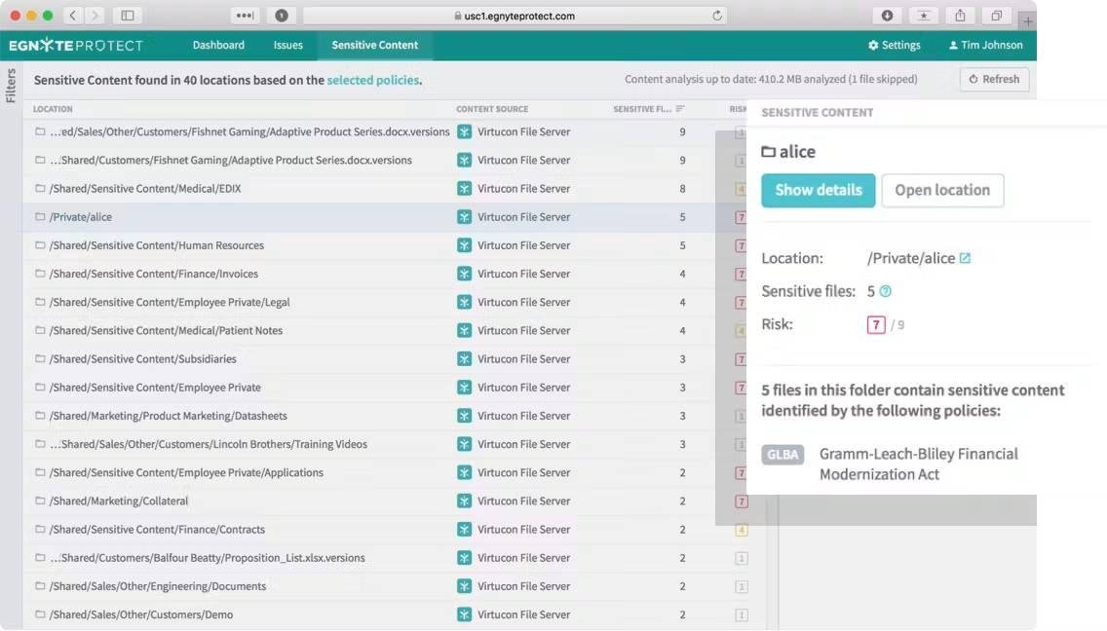Sort by the Content Source column header
The image size is (1107, 631).
point(492,109)
